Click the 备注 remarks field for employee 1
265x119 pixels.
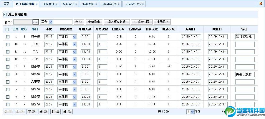pos(245,37)
